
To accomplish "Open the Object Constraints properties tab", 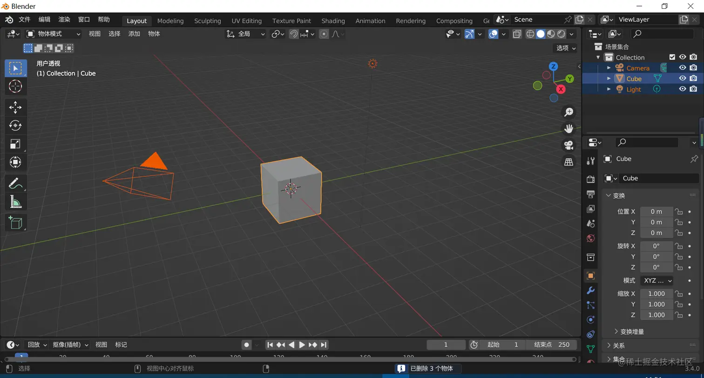I will (591, 334).
